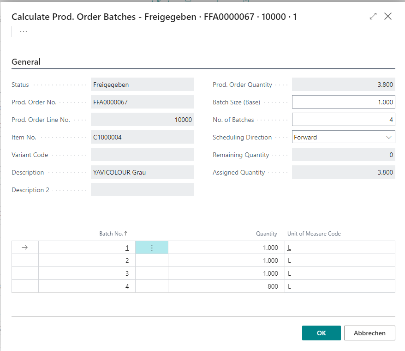Click Prod. Order No. value FFA0000067
The width and height of the screenshot is (405, 351).
(143, 102)
